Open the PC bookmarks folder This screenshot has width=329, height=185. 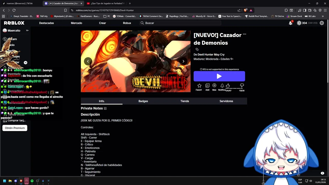point(107,16)
